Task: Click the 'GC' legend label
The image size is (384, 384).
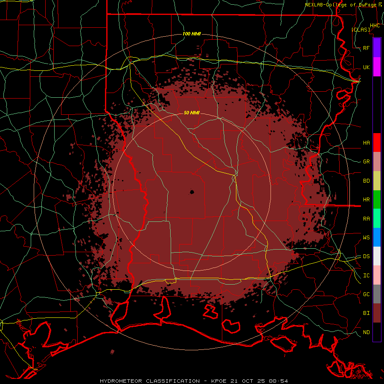Action: click(x=366, y=294)
